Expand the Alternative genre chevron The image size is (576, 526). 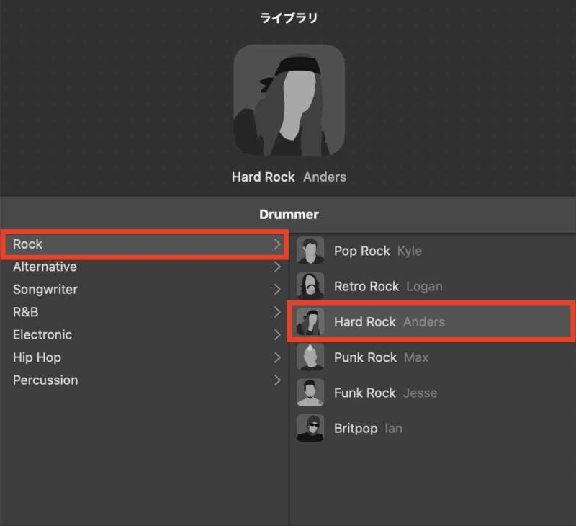click(x=277, y=267)
